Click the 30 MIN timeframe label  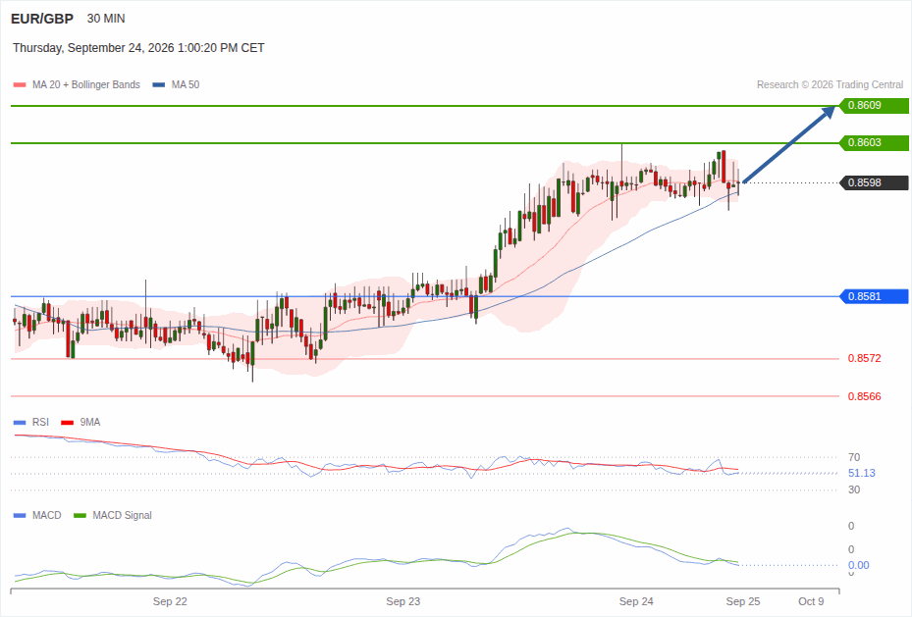pyautogui.click(x=106, y=19)
